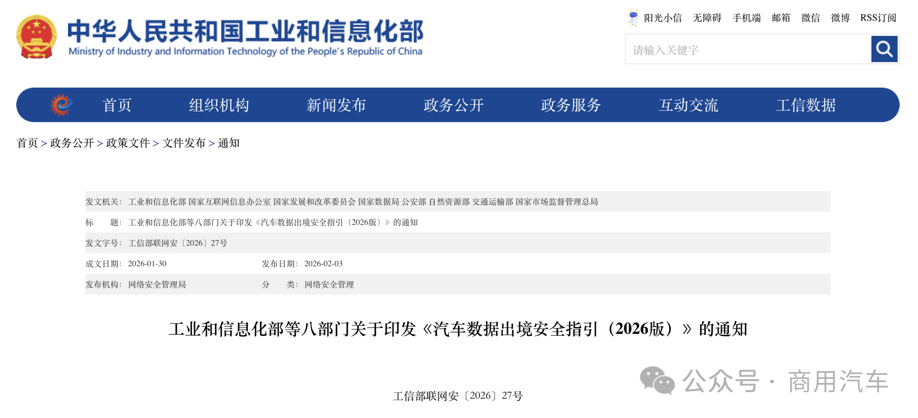Go to 政策文件 in the breadcrumb
Image resolution: width=918 pixels, height=418 pixels.
(128, 143)
